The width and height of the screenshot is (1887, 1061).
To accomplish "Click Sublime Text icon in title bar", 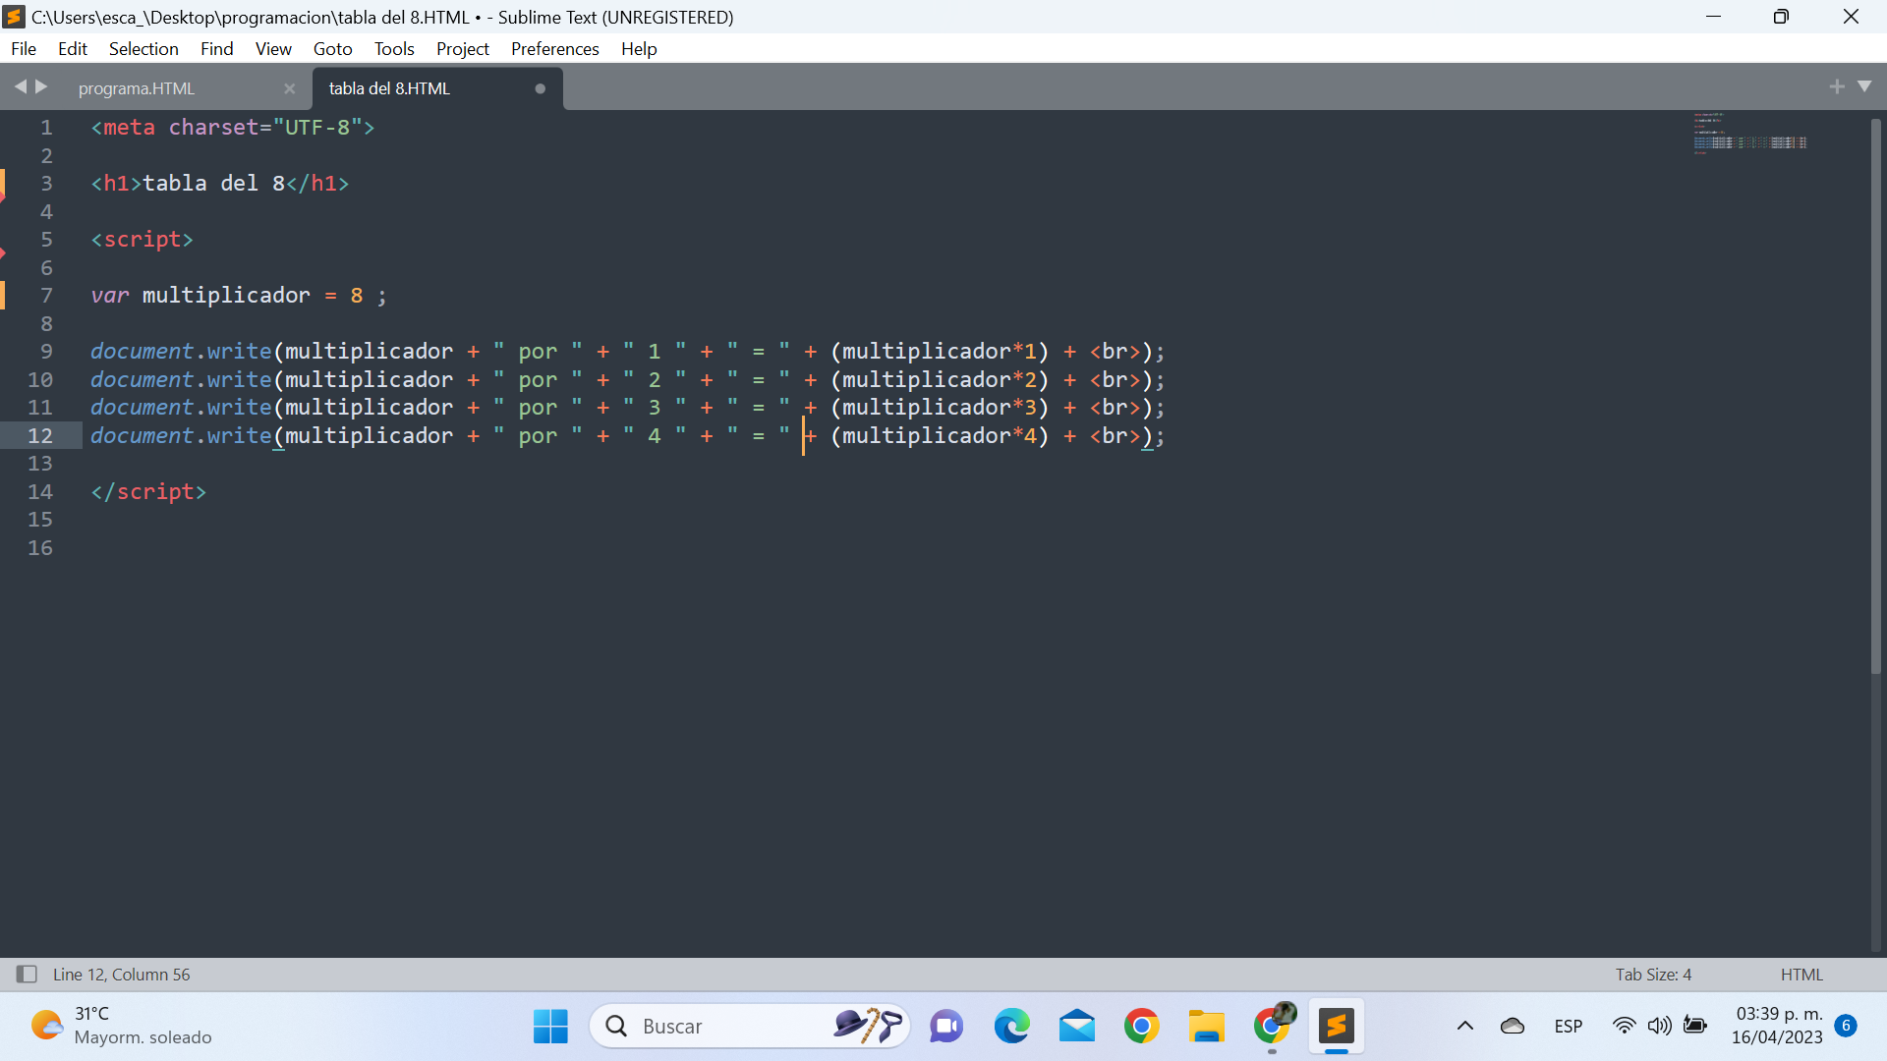I will click(14, 17).
